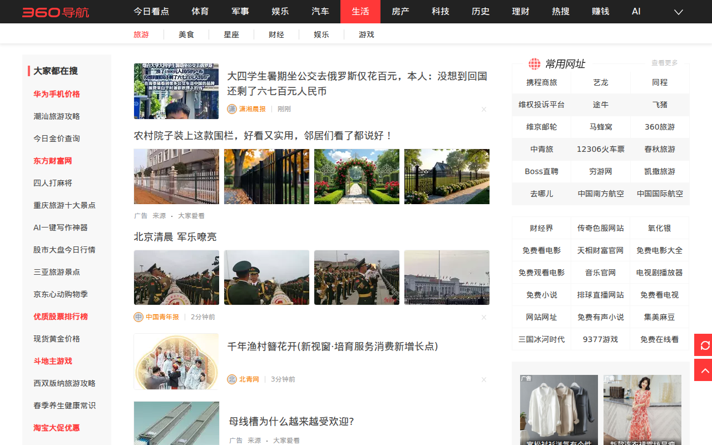Click the globe icon beside 常用网址

tap(534, 64)
